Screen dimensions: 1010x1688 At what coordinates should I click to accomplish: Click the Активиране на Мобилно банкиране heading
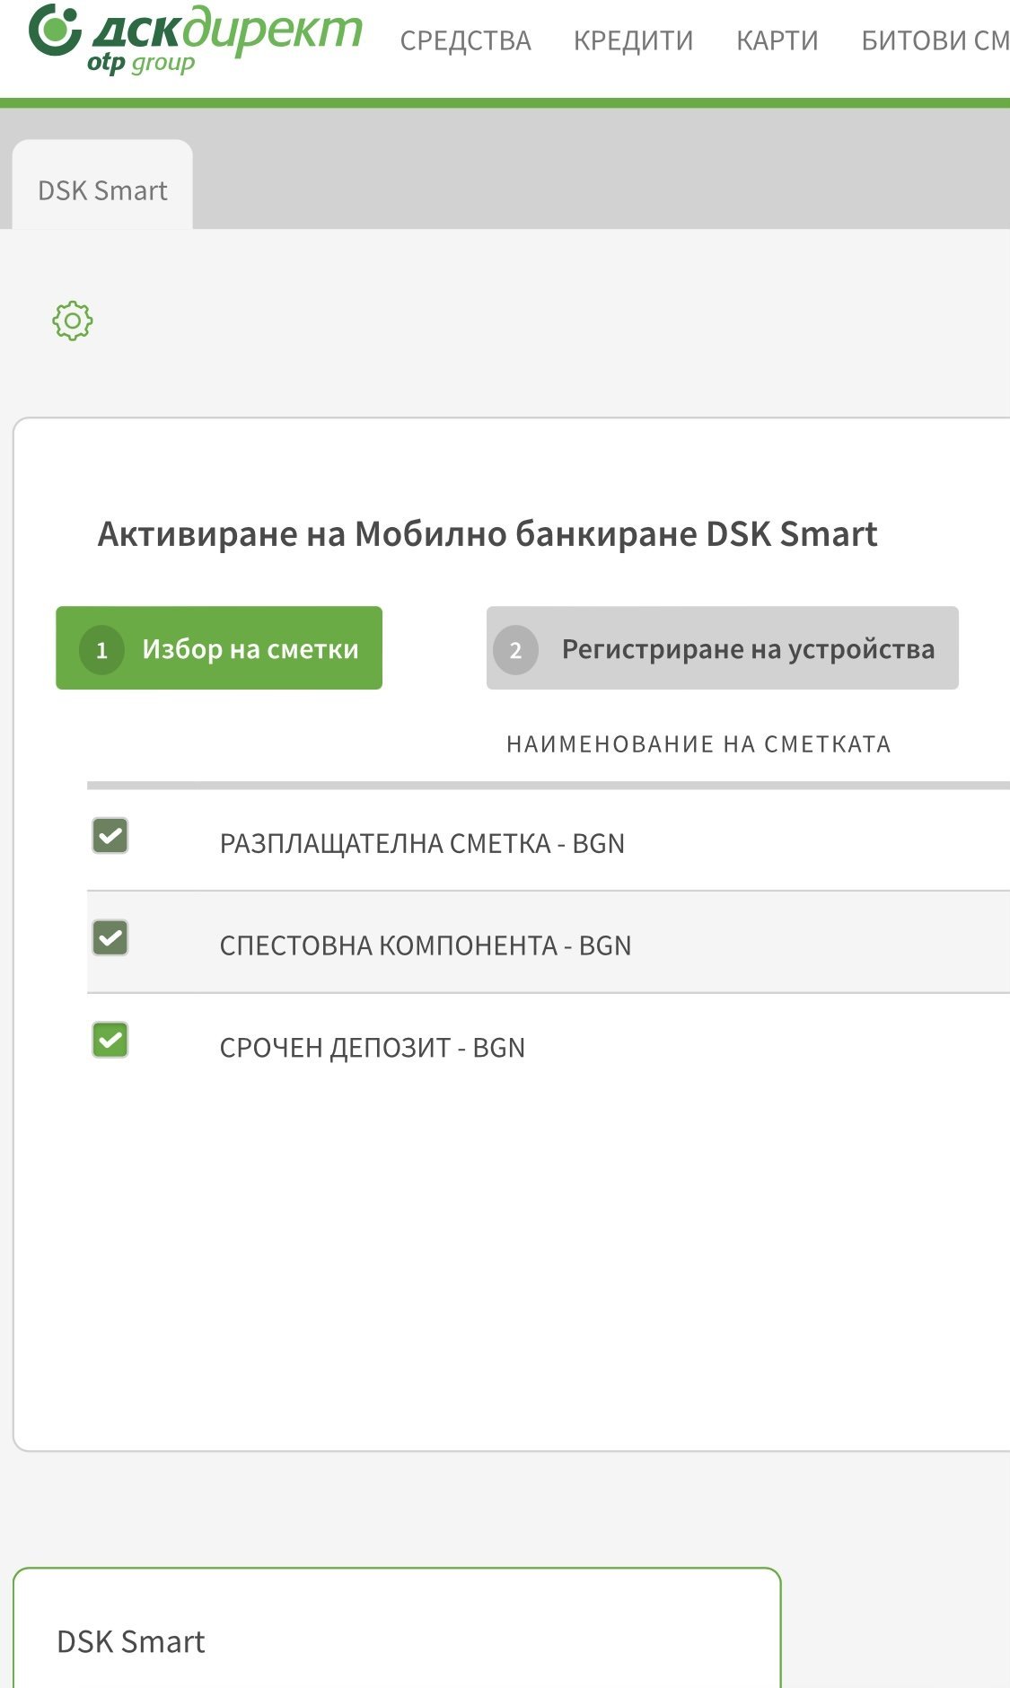click(x=487, y=534)
